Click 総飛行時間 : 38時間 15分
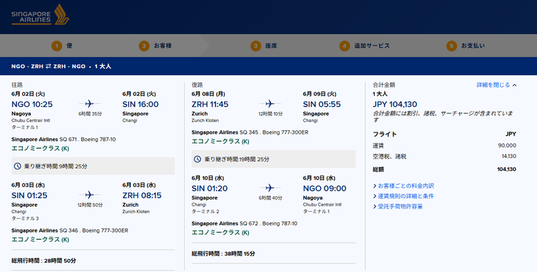Screen dimensions: 537x272 [223, 254]
